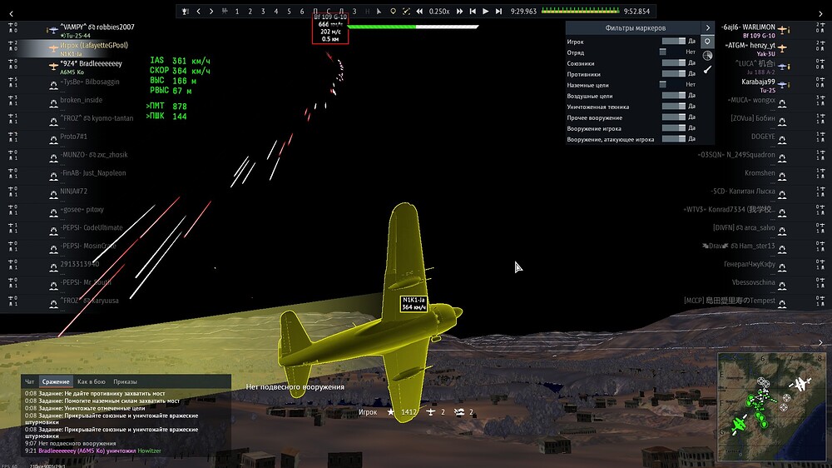The image size is (832, 468).
Task: Skip to replay end
Action: [498, 11]
